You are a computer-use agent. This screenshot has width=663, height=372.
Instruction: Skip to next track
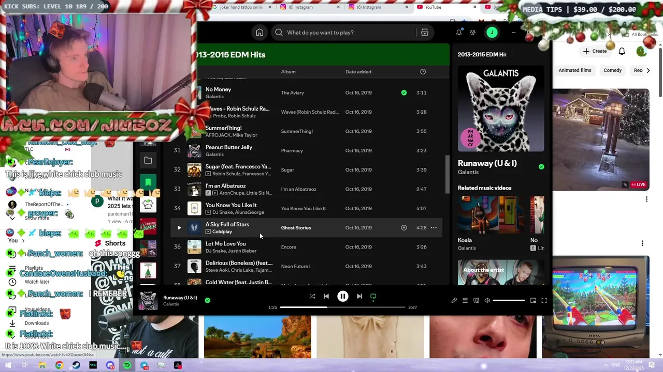click(x=359, y=296)
